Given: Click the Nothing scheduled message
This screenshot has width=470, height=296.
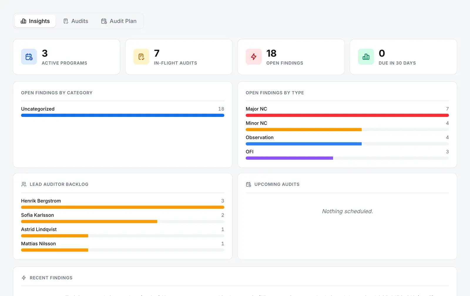Looking at the screenshot, I should coord(347,211).
